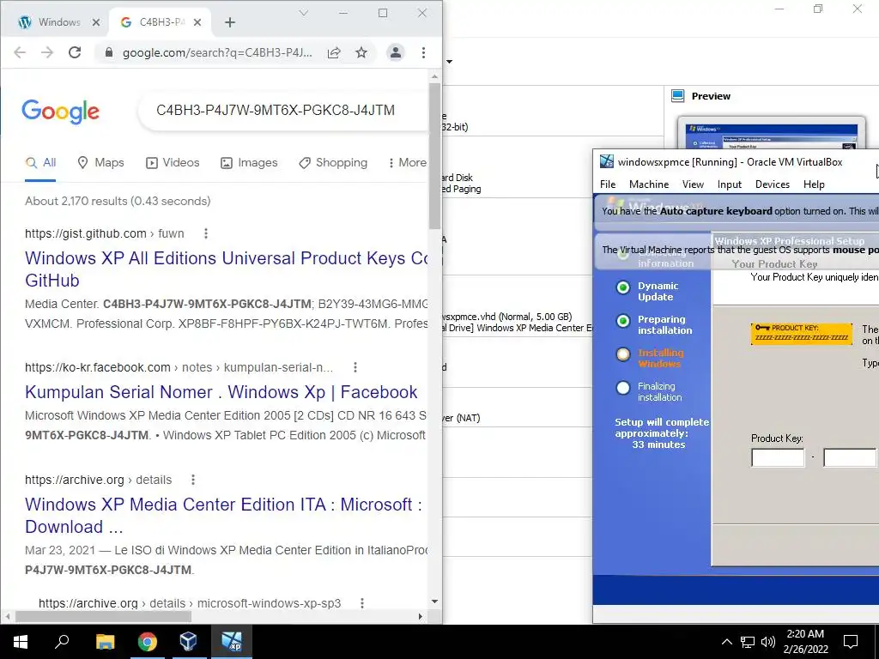Share this page icon in address bar

coord(334,52)
